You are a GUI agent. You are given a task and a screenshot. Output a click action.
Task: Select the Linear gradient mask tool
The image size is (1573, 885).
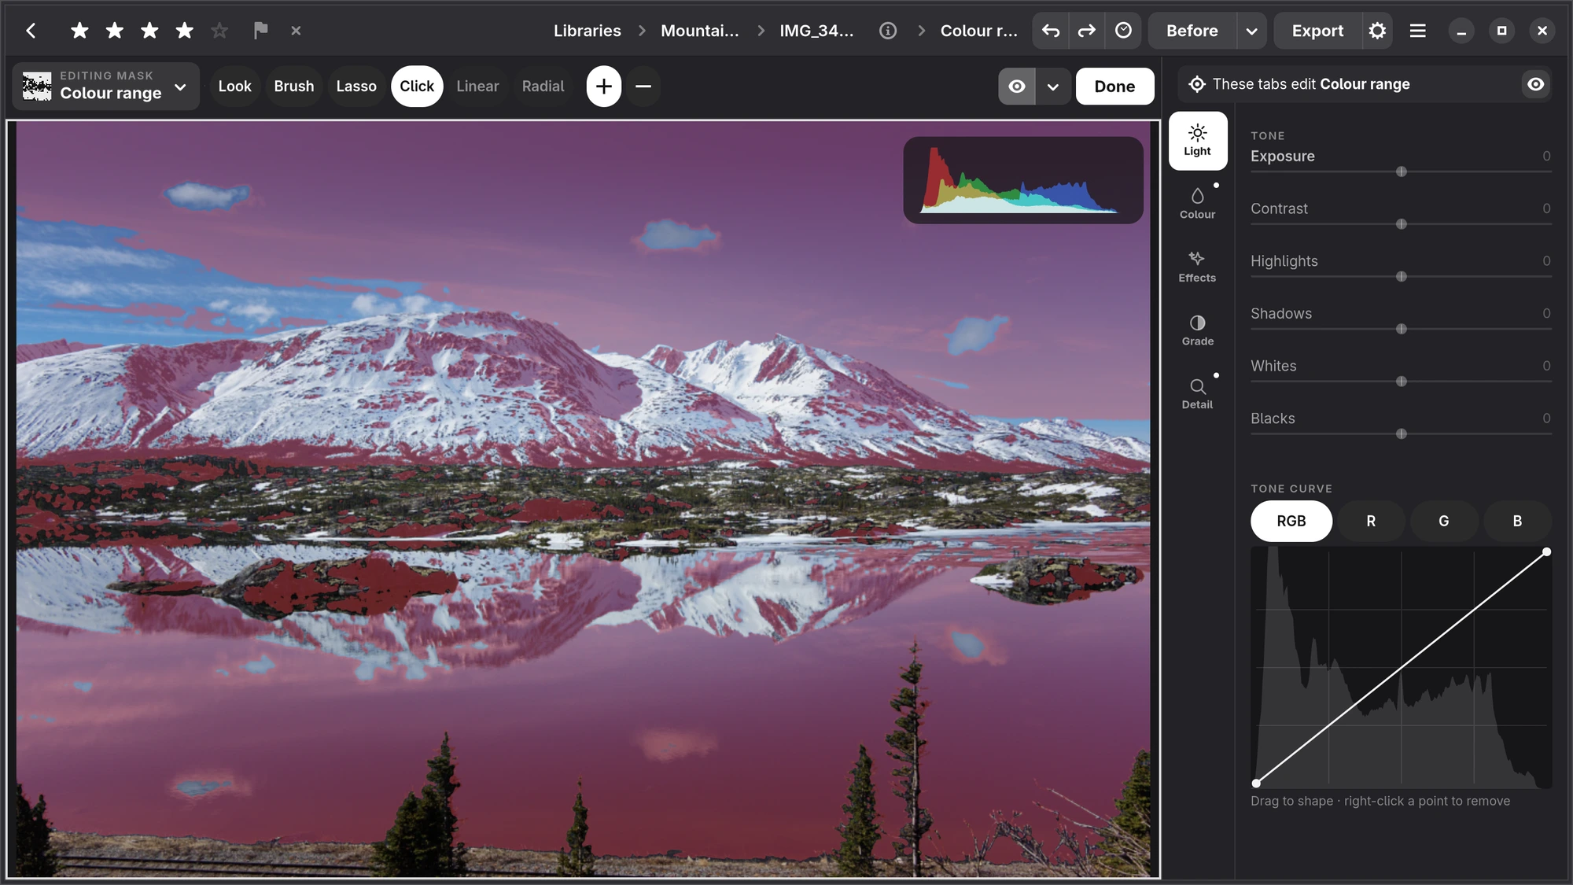[478, 87]
